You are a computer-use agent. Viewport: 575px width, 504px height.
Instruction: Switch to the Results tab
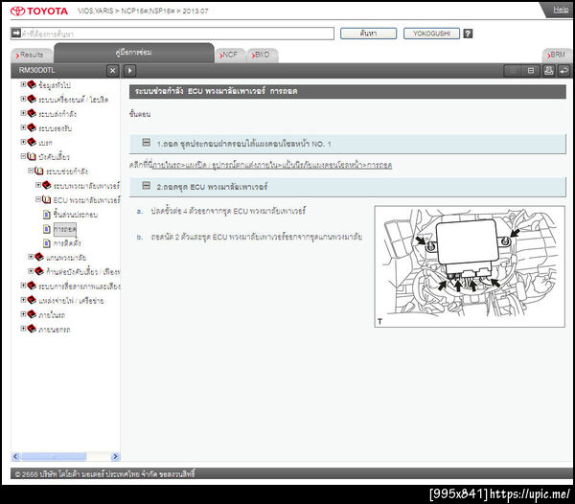coord(32,55)
